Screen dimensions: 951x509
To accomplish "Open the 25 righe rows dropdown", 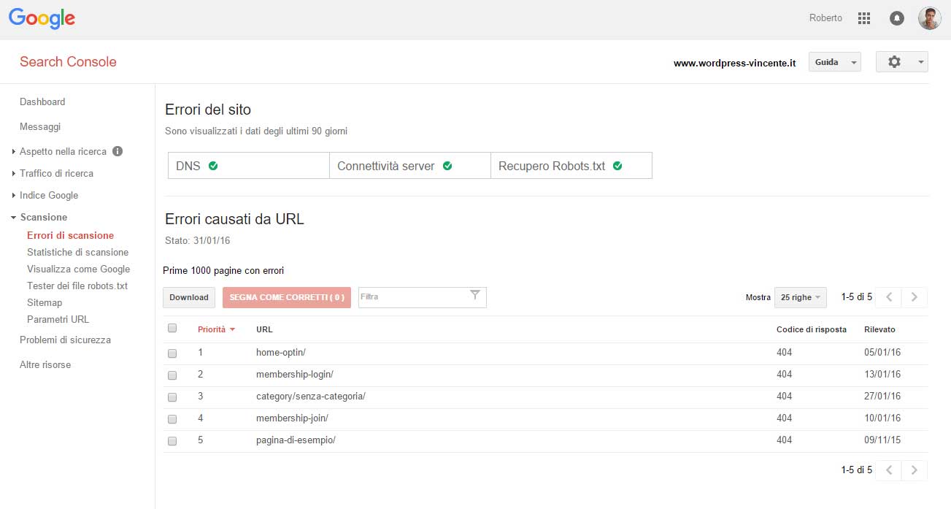I will point(801,297).
